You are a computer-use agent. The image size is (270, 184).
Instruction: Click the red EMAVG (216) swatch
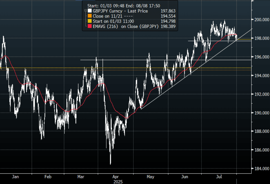(x=89, y=26)
